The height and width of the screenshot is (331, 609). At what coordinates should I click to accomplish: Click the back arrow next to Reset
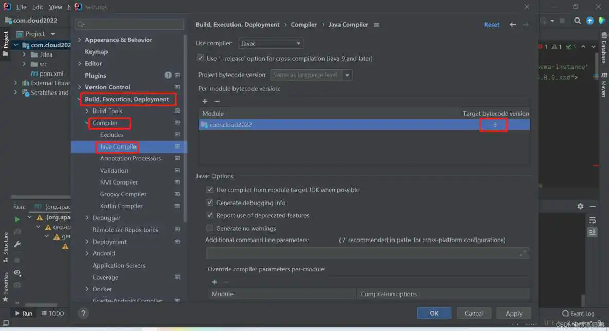[513, 25]
